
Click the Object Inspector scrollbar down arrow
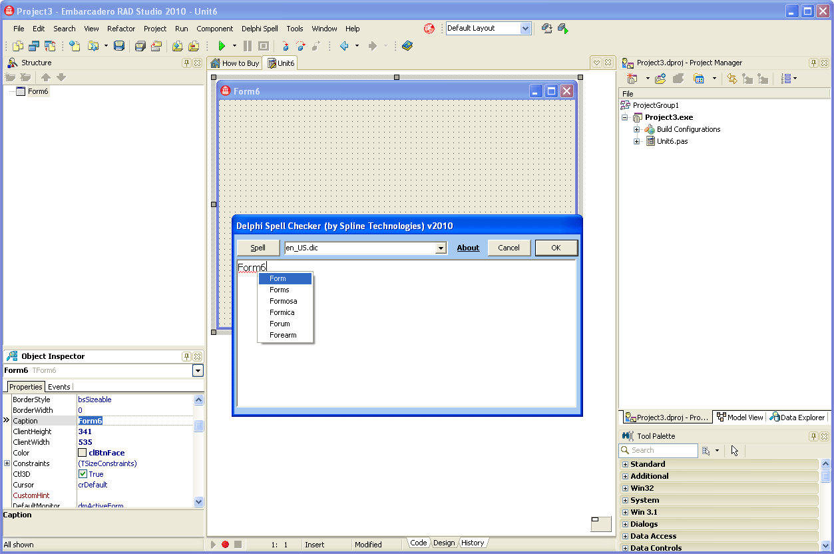[x=198, y=501]
